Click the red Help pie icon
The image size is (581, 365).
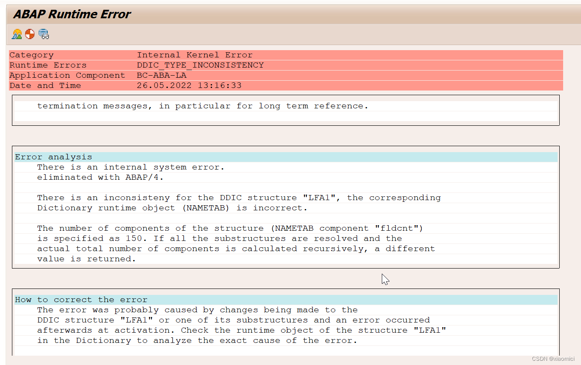point(29,34)
